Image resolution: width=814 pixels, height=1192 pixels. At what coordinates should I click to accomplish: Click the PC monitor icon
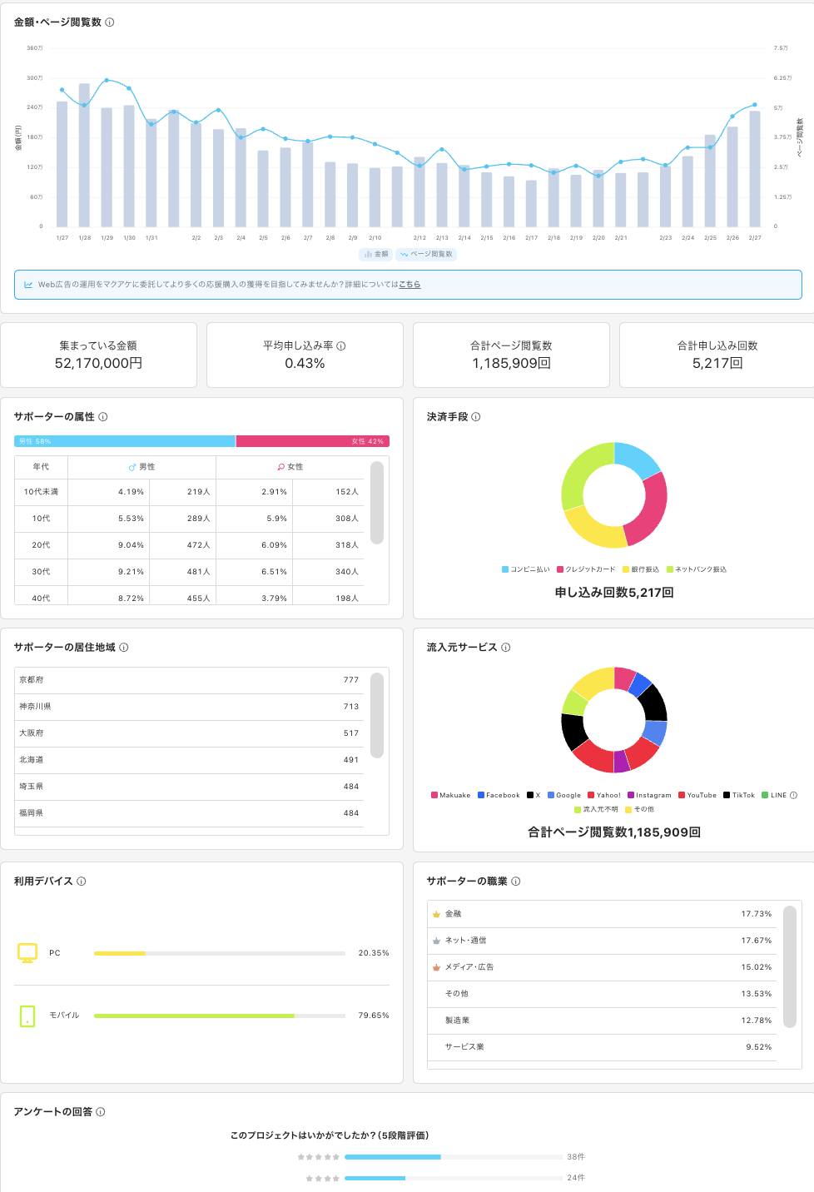tap(27, 953)
